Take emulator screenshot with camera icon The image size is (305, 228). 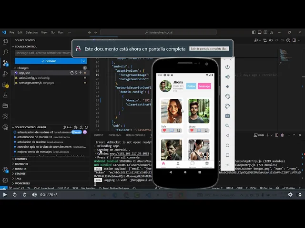[227, 116]
